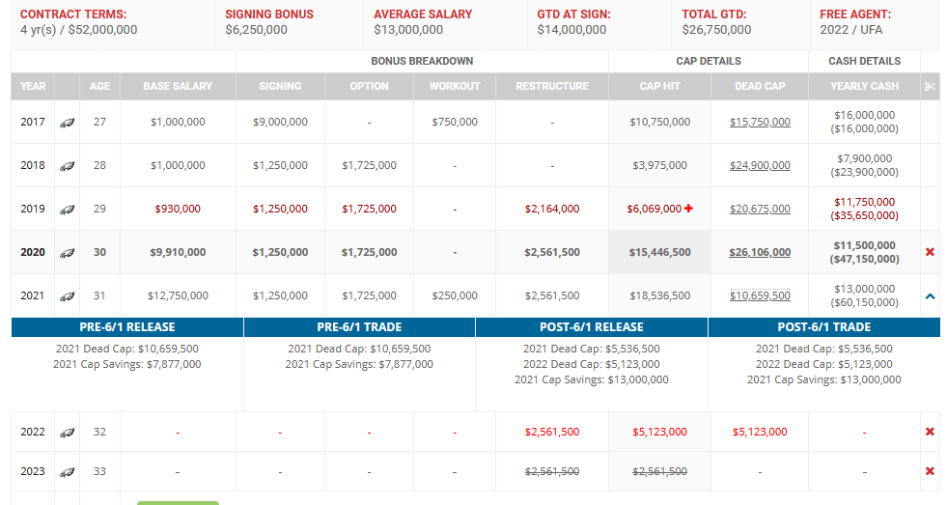
Task: Switch to the Post-6/1 Release tab
Action: point(592,327)
